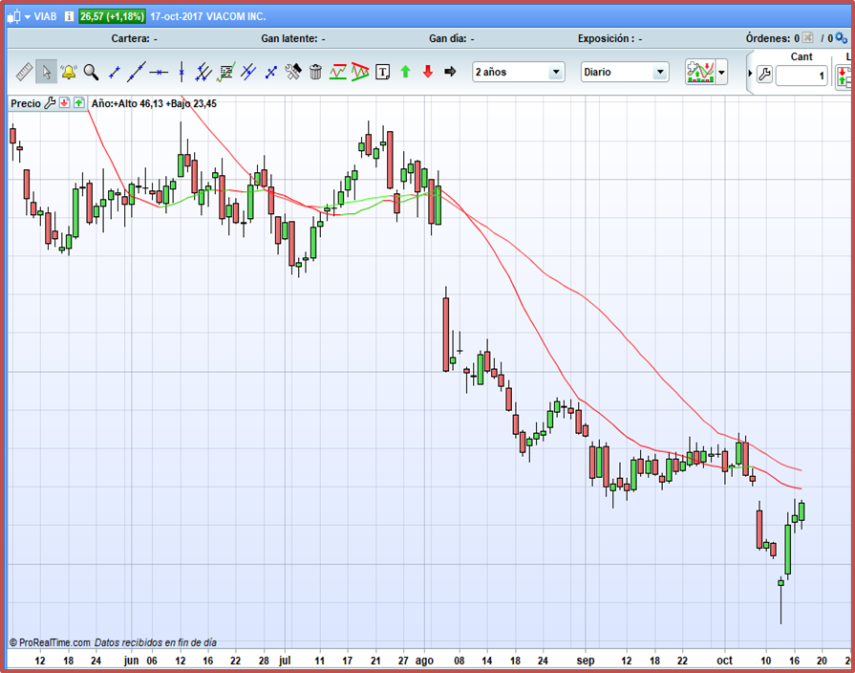The width and height of the screenshot is (855, 673).
Task: Click the VIAB ticker symbol in title bar
Action: pos(45,16)
